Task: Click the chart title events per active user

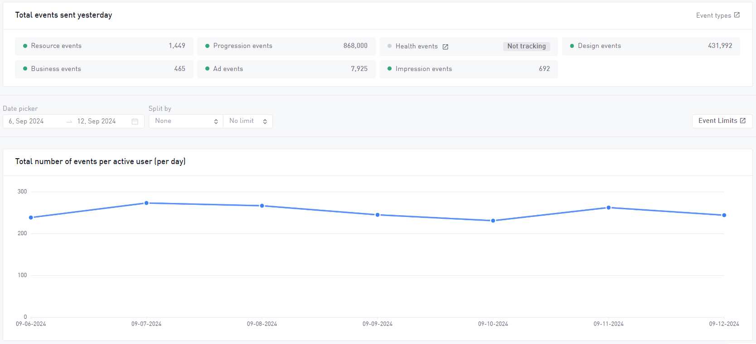Action: (x=100, y=161)
